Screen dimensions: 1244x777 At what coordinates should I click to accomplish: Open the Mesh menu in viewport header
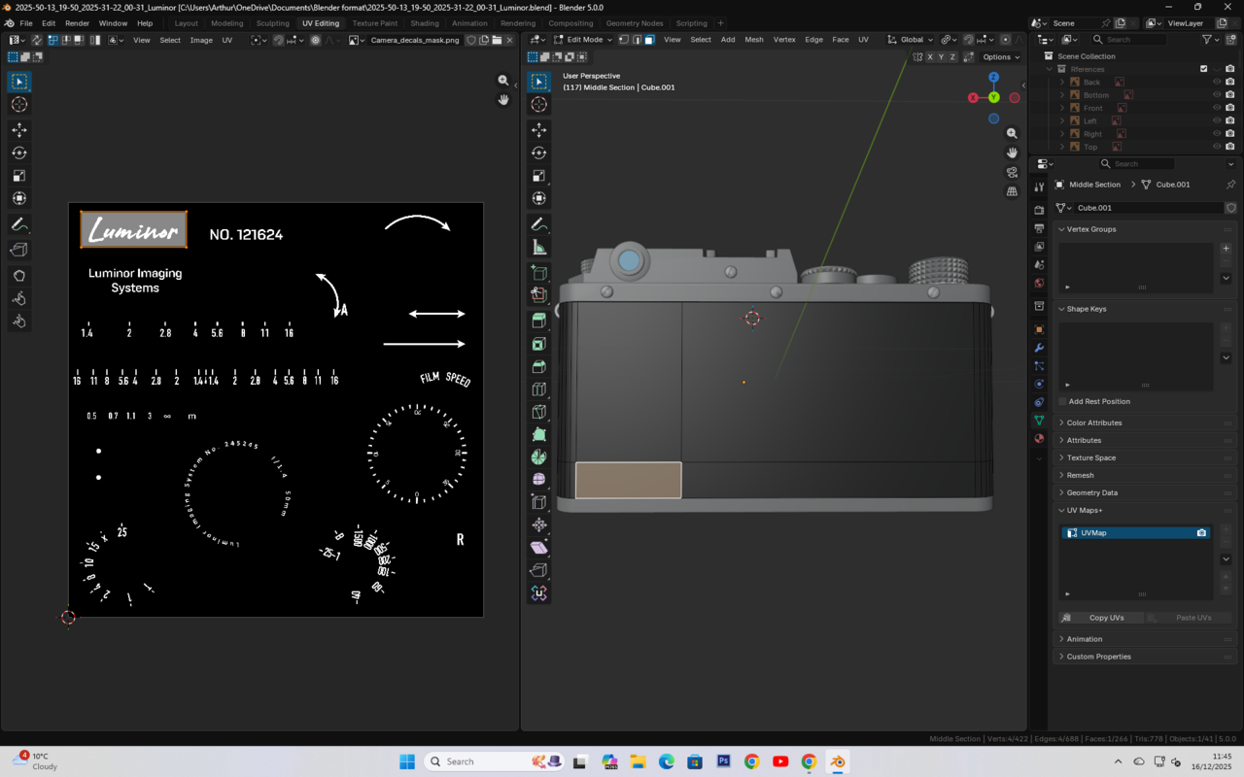[753, 40]
